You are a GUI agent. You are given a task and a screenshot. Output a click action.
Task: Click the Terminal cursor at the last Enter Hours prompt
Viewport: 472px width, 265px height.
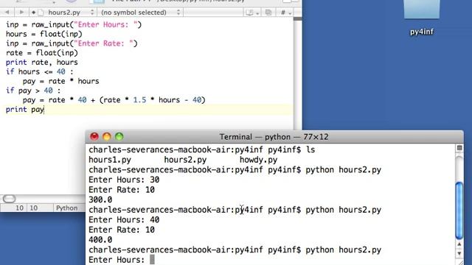(x=153, y=260)
